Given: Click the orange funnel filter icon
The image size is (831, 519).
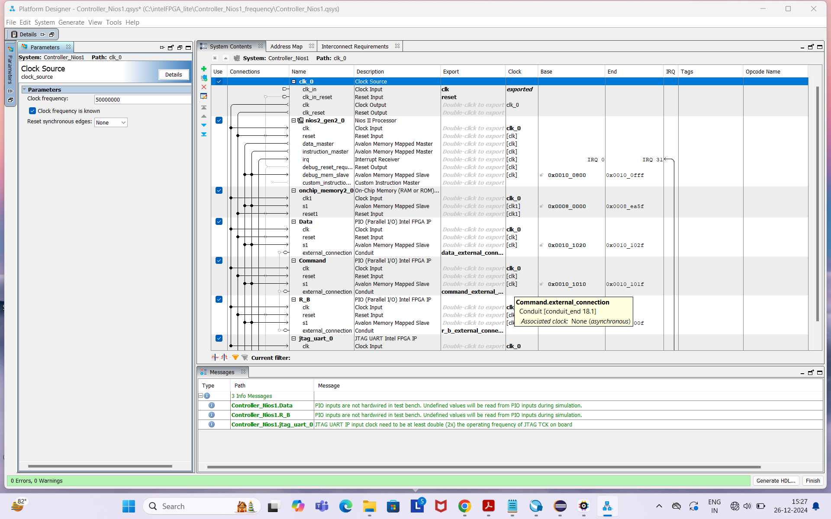Looking at the screenshot, I should [235, 358].
